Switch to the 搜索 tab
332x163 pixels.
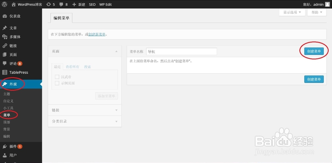(x=87, y=67)
